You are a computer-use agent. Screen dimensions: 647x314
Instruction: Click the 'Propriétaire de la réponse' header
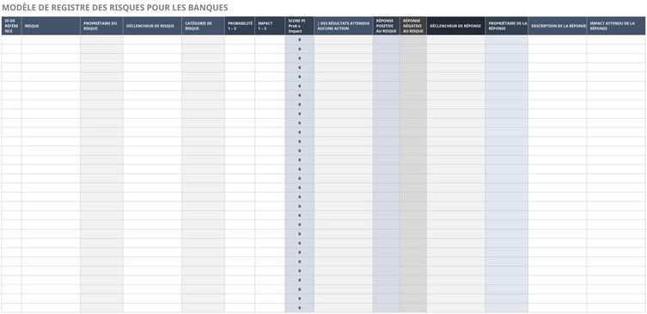click(x=507, y=26)
